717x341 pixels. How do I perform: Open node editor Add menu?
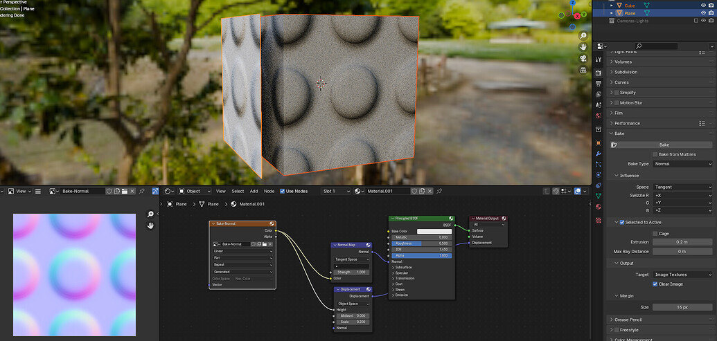(254, 192)
